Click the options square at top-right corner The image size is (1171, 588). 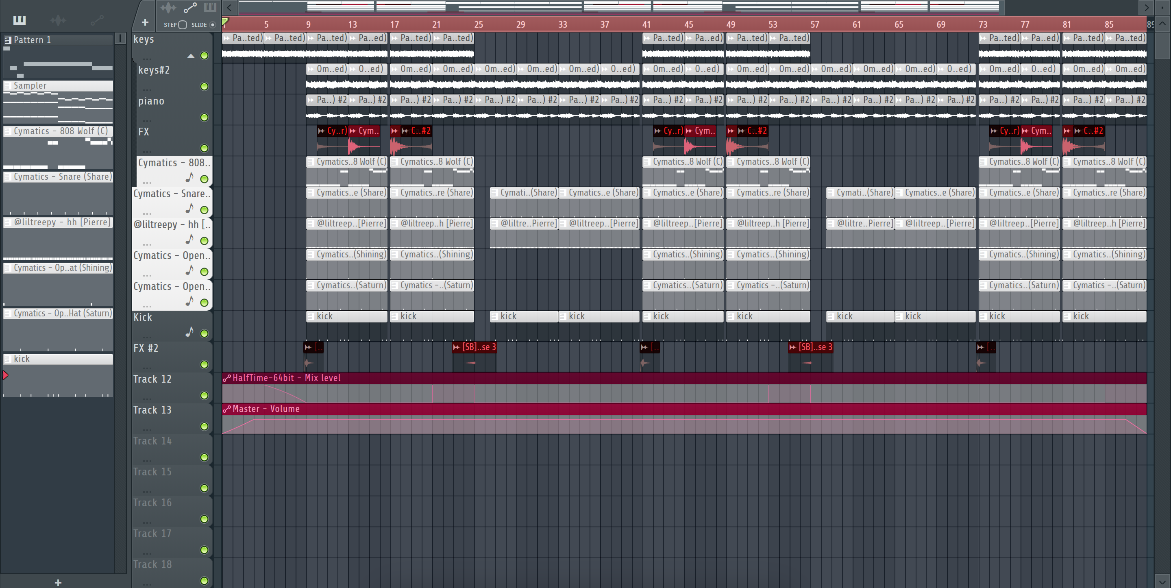pos(1162,7)
